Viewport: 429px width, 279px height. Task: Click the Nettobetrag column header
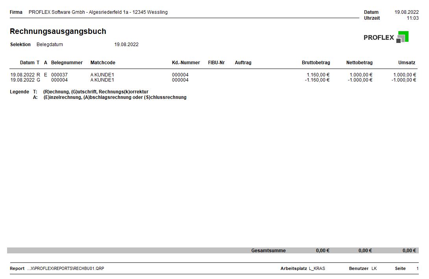359,63
